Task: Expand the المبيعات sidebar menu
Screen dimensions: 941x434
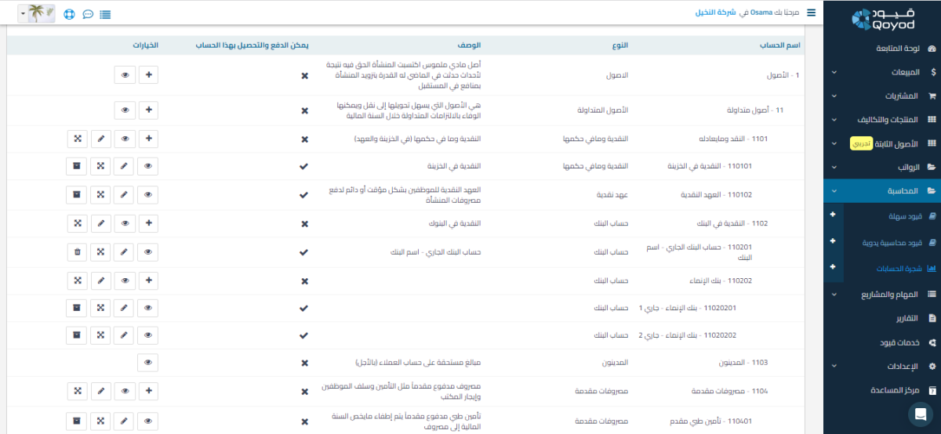Action: pos(882,72)
